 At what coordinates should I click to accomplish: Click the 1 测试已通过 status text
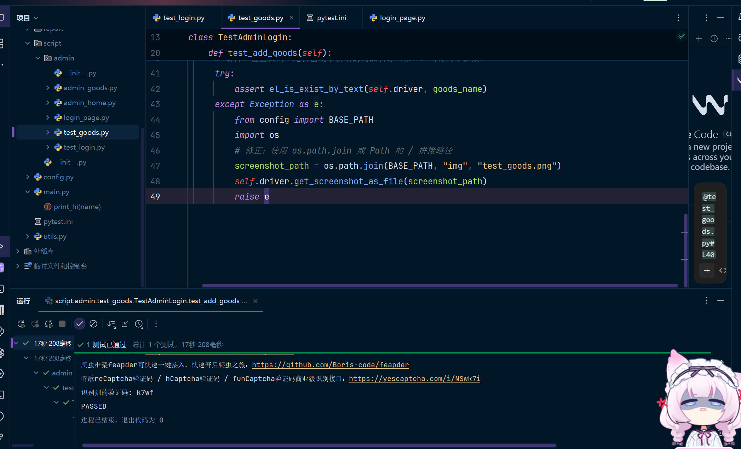click(106, 345)
